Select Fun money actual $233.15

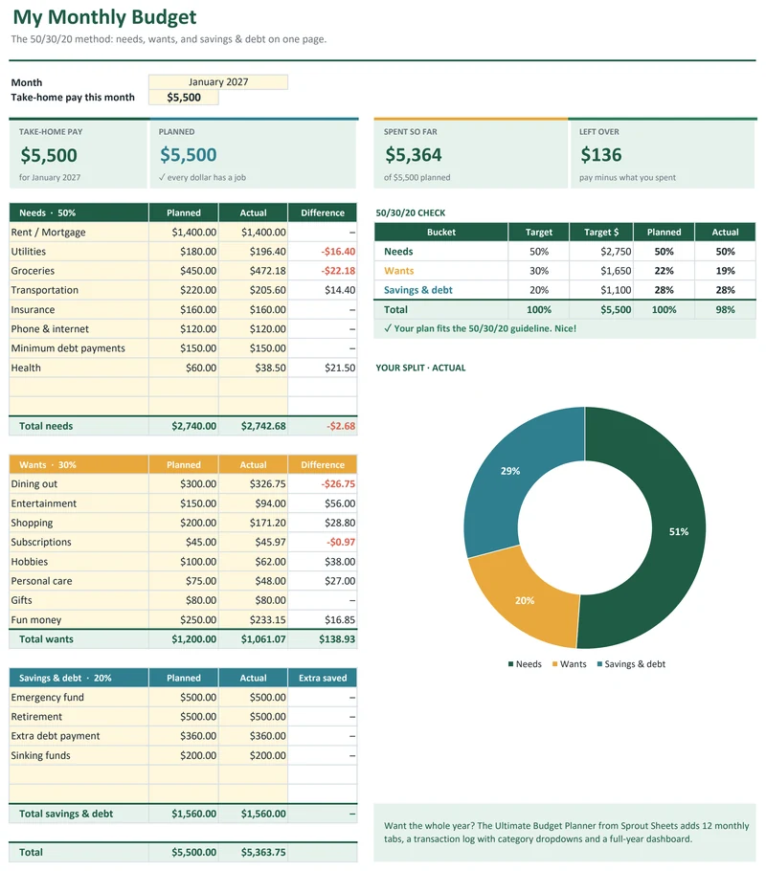tap(253, 620)
